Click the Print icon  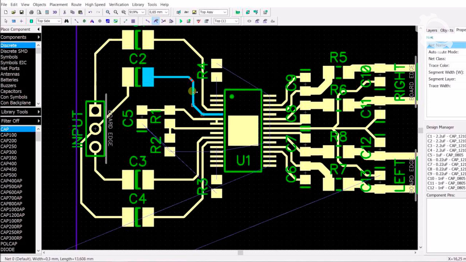click(31, 12)
